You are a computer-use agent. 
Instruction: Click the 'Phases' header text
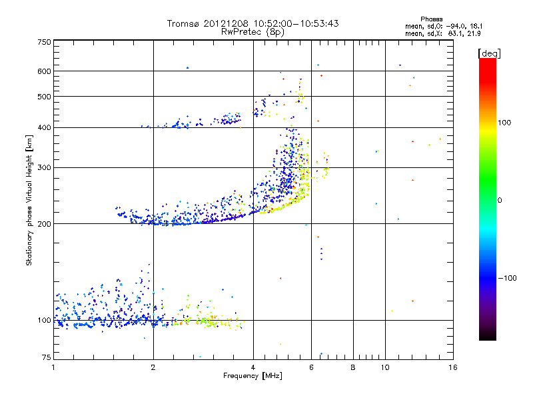[431, 19]
